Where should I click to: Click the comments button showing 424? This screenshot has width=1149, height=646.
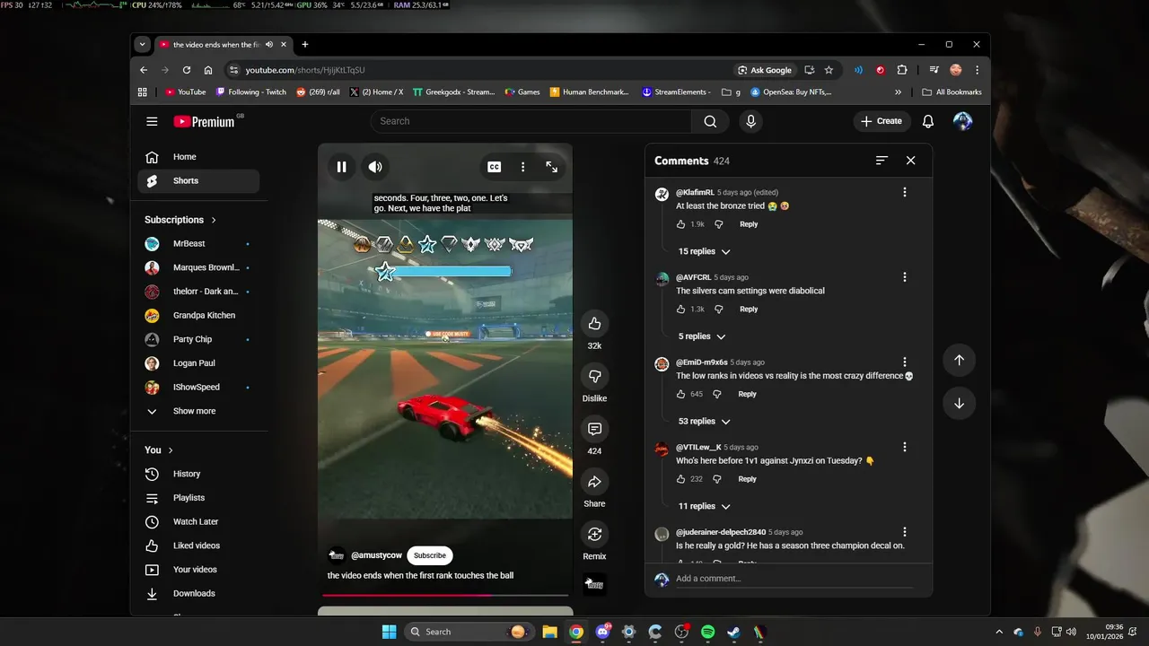click(594, 429)
